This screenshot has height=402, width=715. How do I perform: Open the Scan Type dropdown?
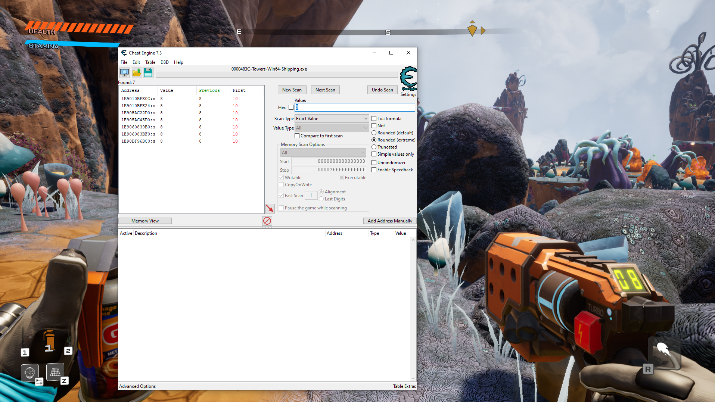click(332, 119)
